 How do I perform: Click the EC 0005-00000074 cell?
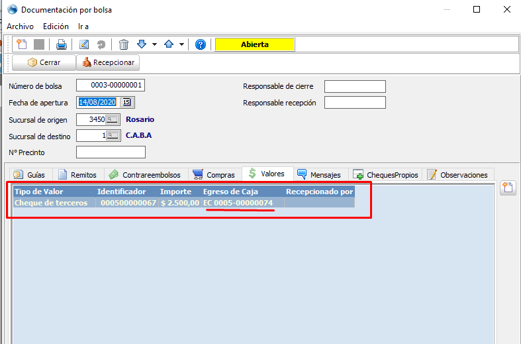tap(243, 203)
